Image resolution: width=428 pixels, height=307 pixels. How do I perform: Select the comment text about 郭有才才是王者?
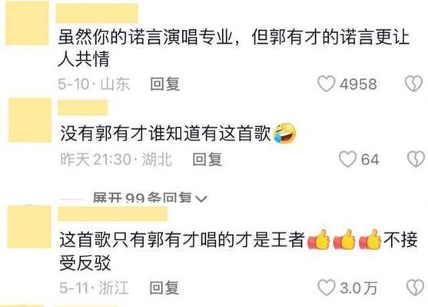(238, 252)
